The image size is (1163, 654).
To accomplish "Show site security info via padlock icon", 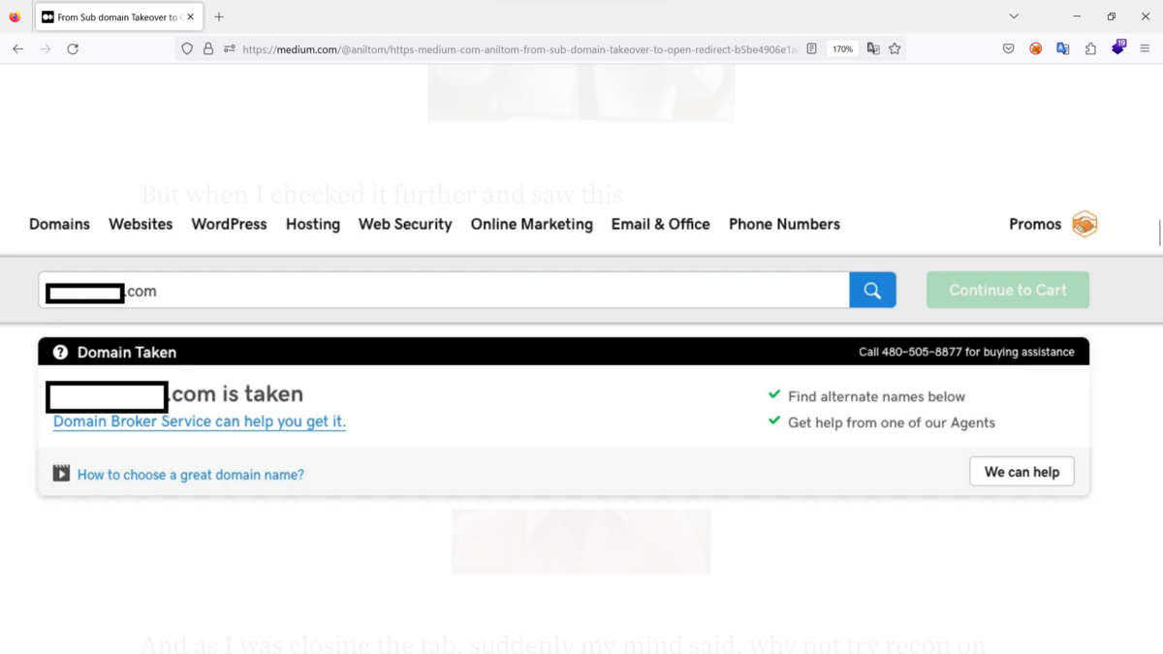I will click(x=208, y=48).
